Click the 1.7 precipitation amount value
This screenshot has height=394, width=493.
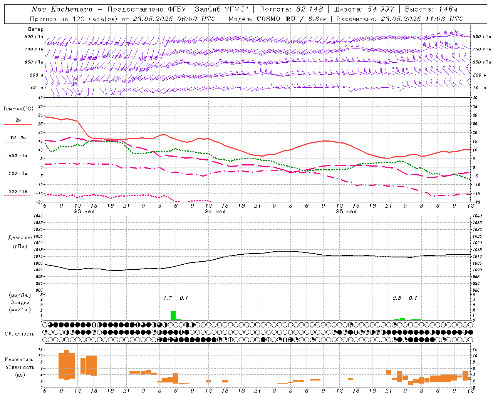tap(168, 298)
